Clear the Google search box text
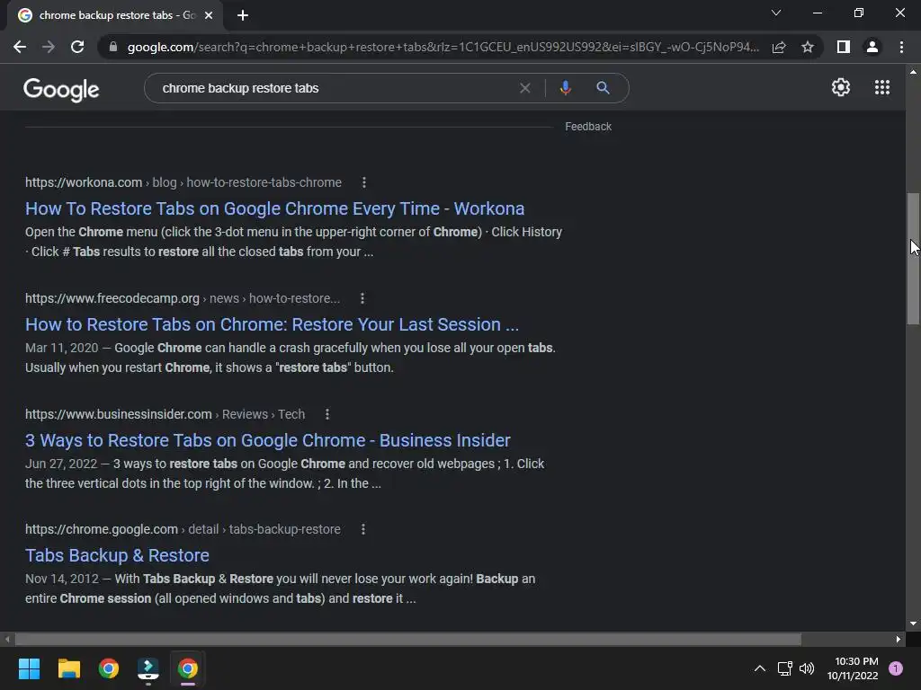This screenshot has width=921, height=690. [525, 88]
